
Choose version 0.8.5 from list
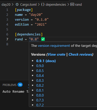point(40,71)
